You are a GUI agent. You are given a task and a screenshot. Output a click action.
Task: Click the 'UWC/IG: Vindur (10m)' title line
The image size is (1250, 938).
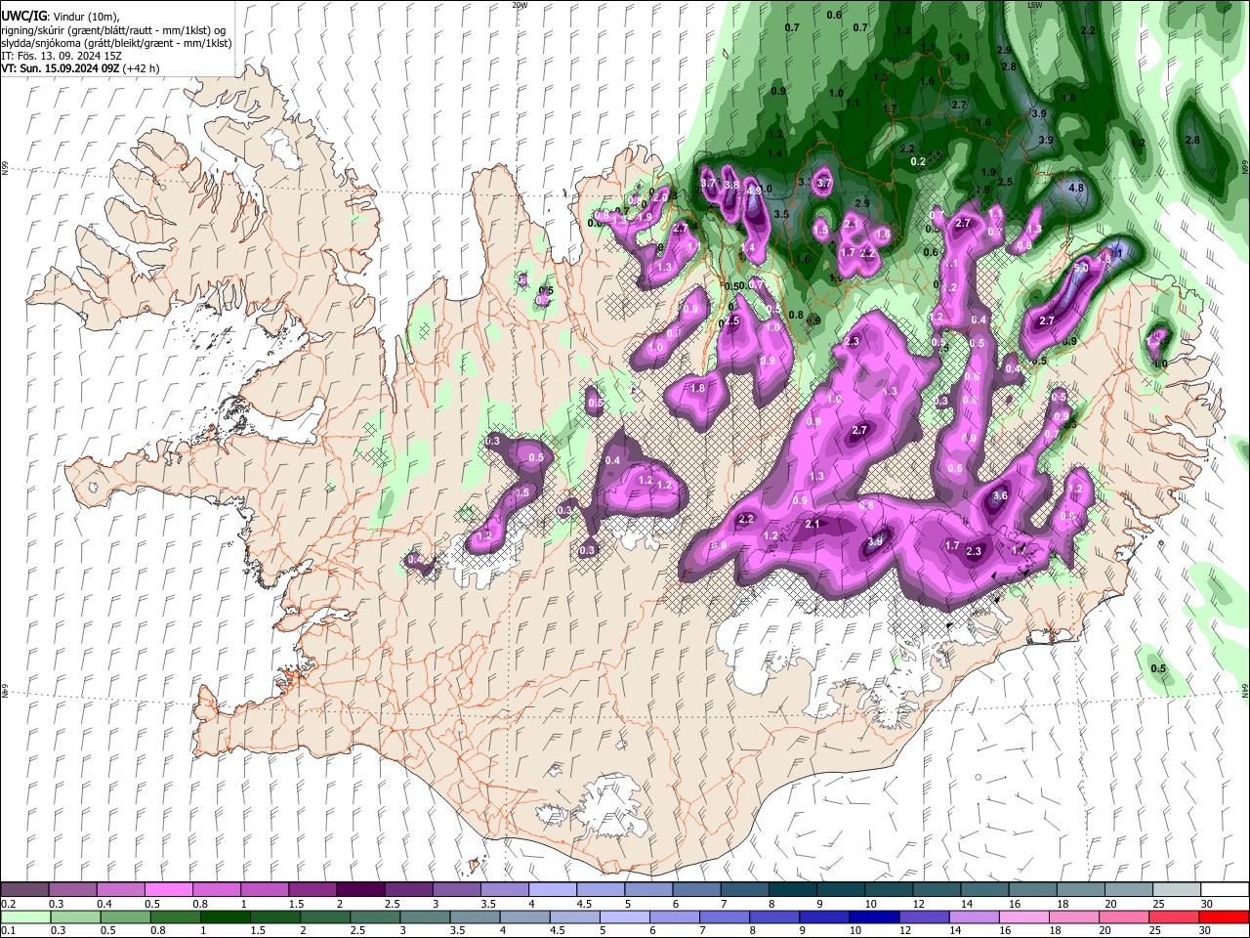coord(60,17)
